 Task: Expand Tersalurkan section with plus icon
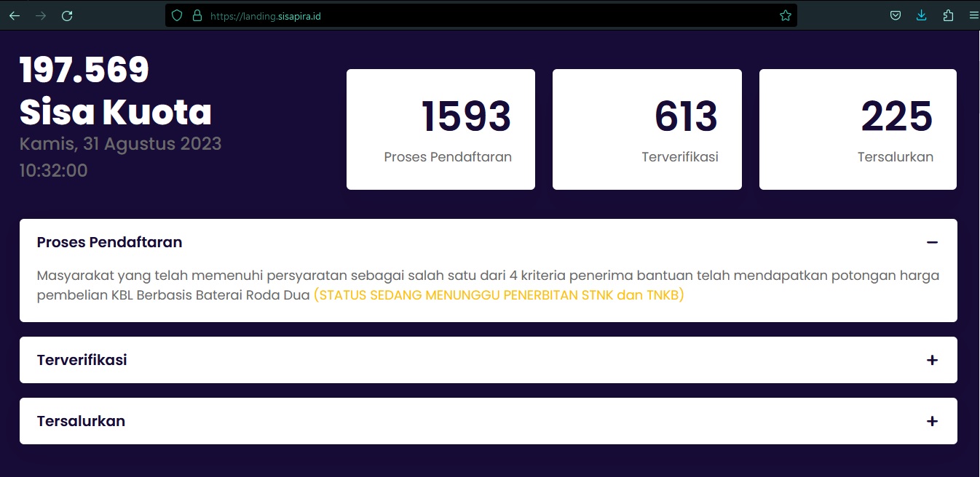pos(932,421)
